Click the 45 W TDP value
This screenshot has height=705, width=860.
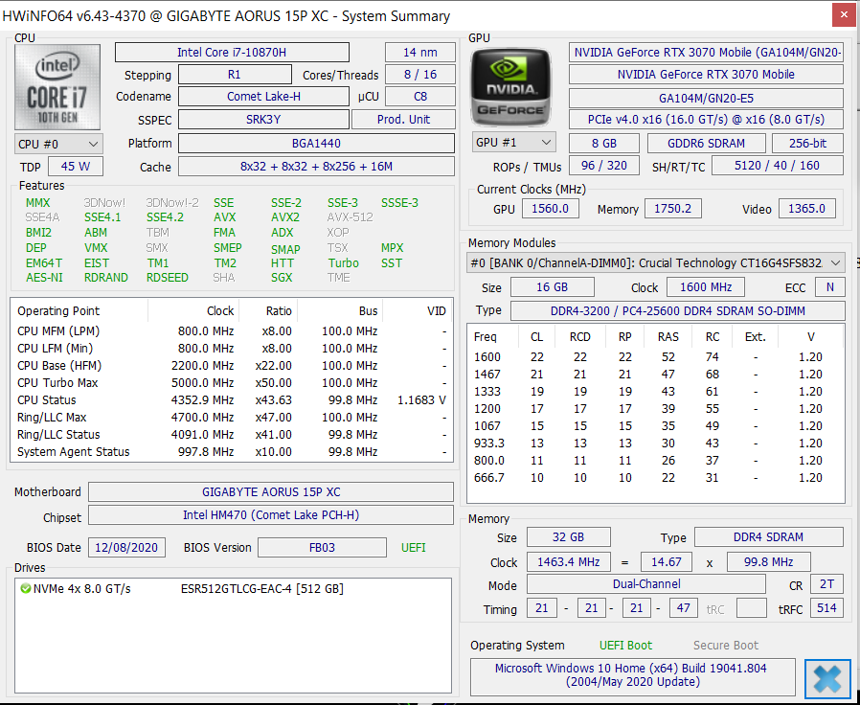[x=76, y=167]
